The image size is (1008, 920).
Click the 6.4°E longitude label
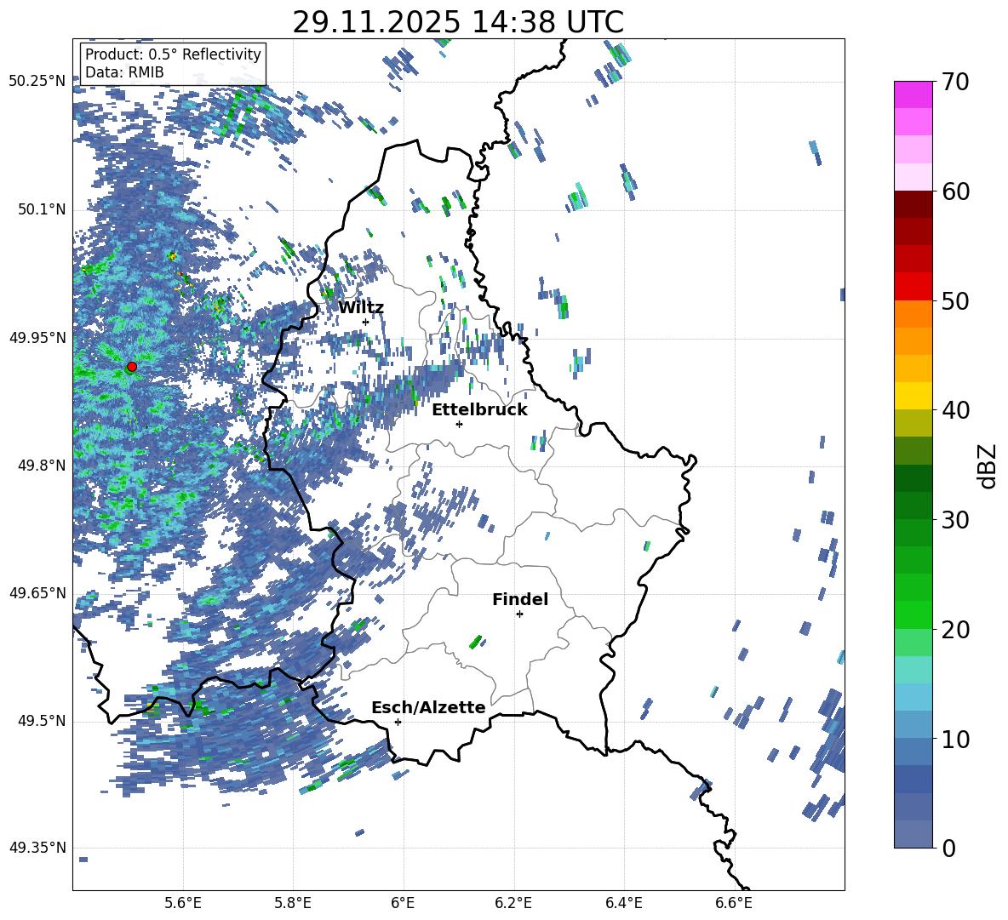click(623, 903)
